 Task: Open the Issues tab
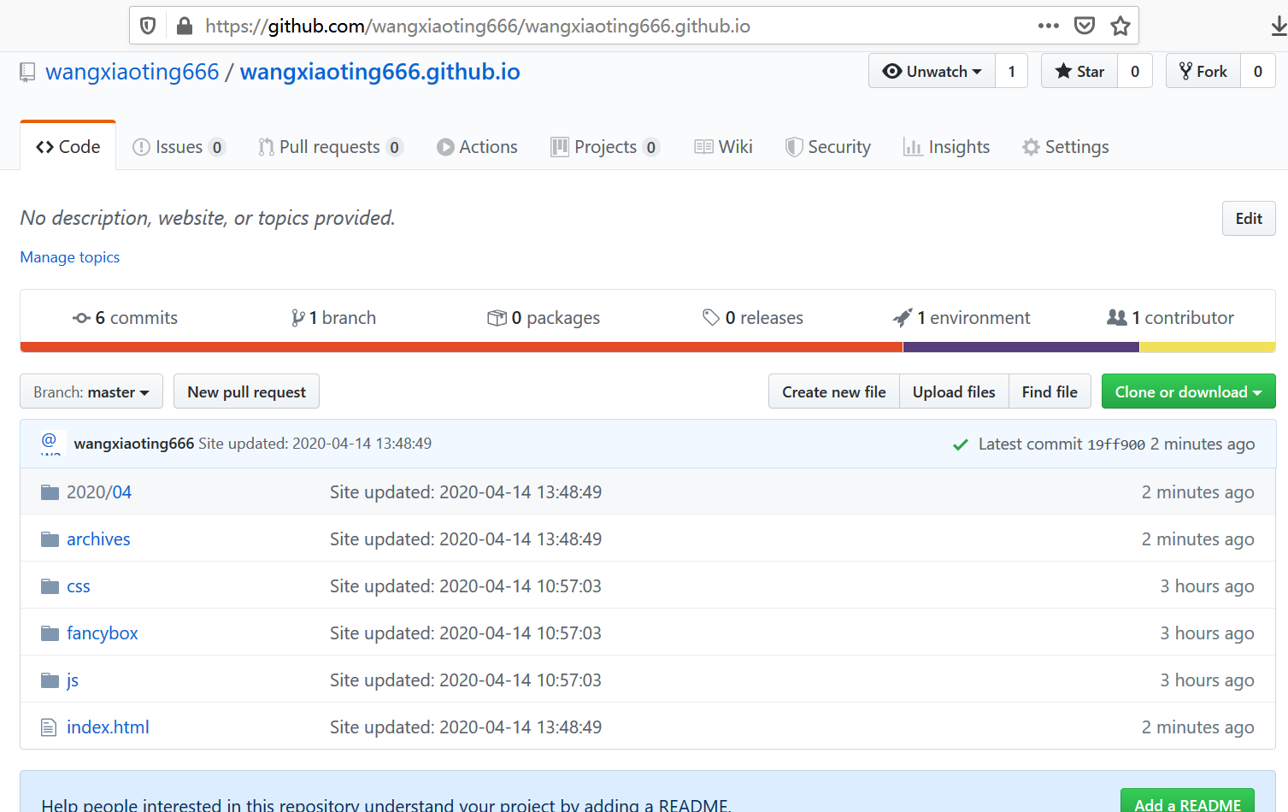point(179,147)
